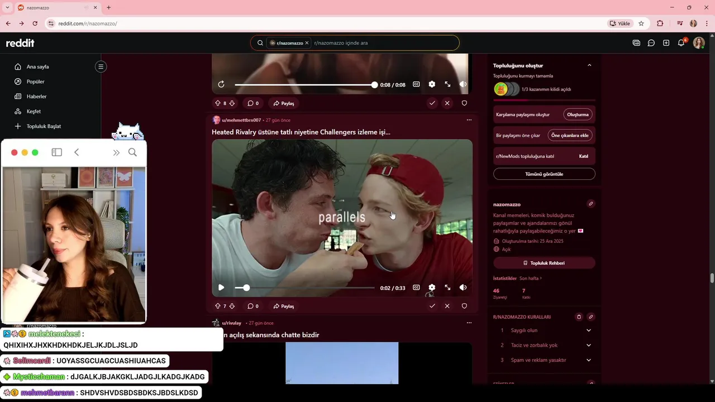Edit the community rules pencil icon

point(591,317)
